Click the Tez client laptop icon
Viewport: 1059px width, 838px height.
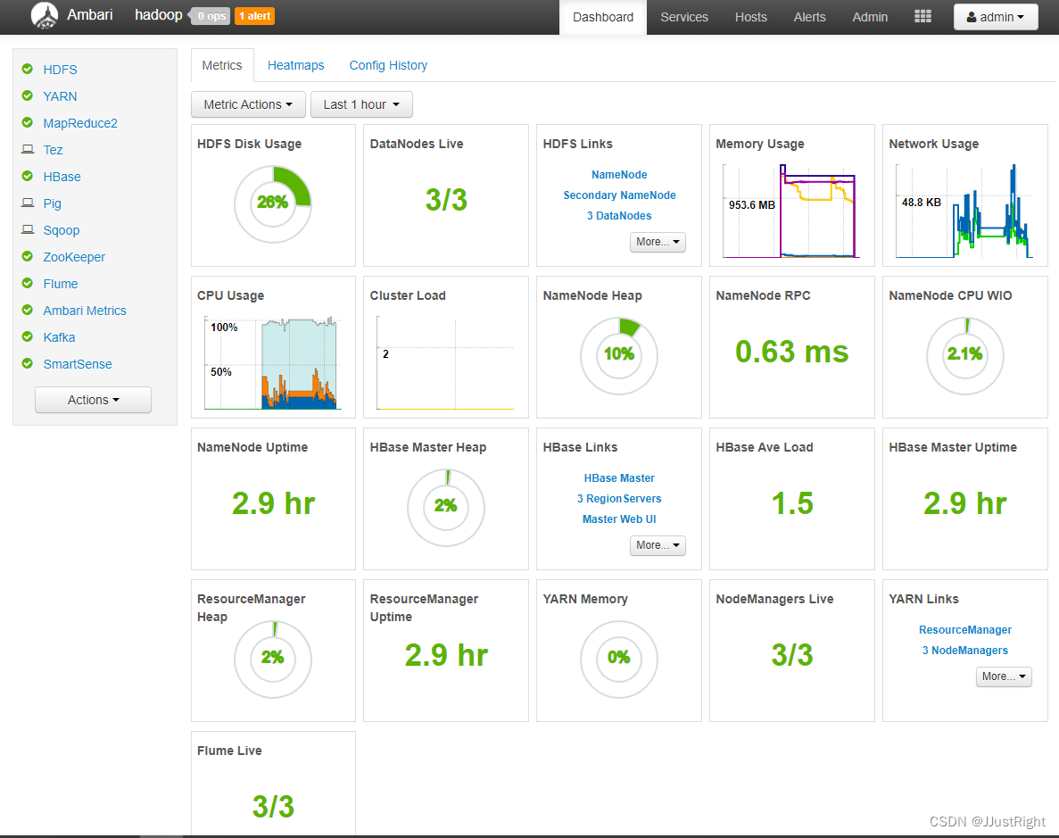[x=28, y=149]
